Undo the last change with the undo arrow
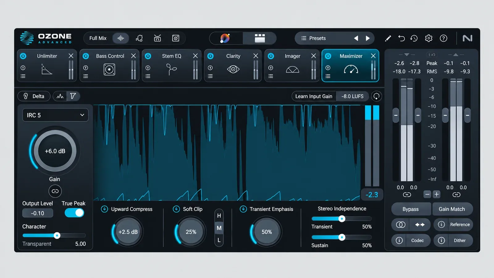The image size is (494, 278). [401, 38]
